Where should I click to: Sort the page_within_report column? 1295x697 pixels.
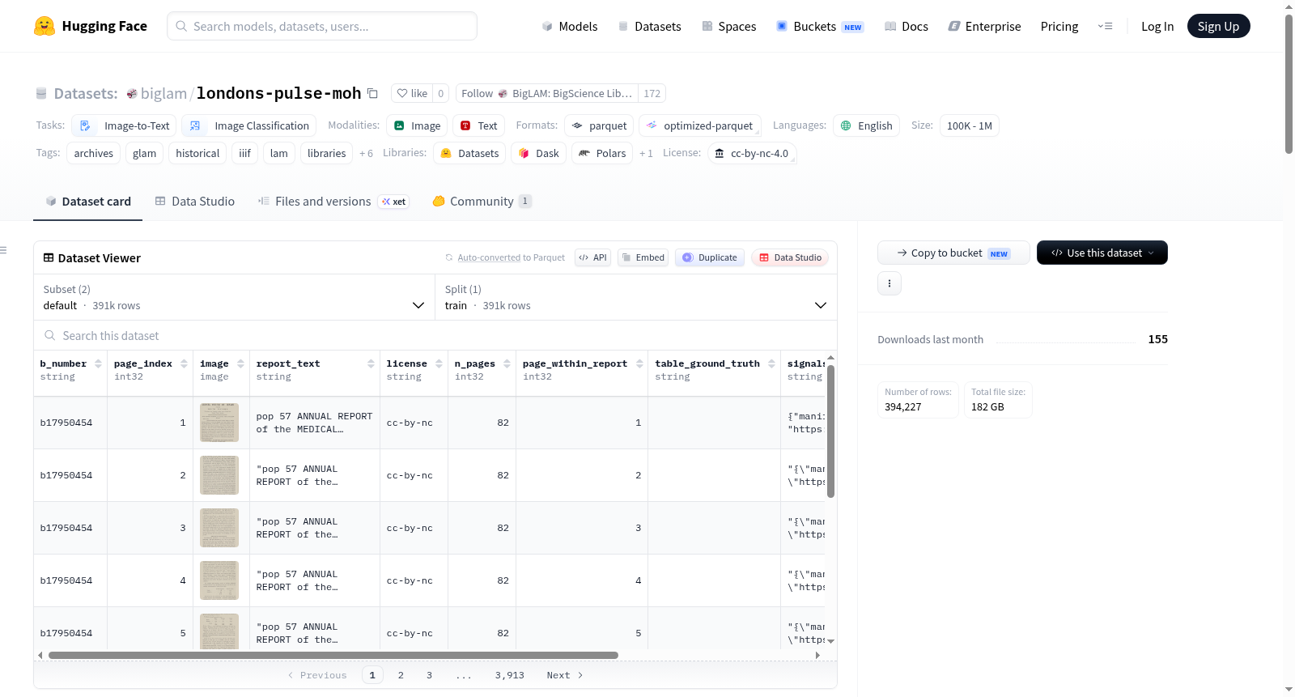pos(639,363)
